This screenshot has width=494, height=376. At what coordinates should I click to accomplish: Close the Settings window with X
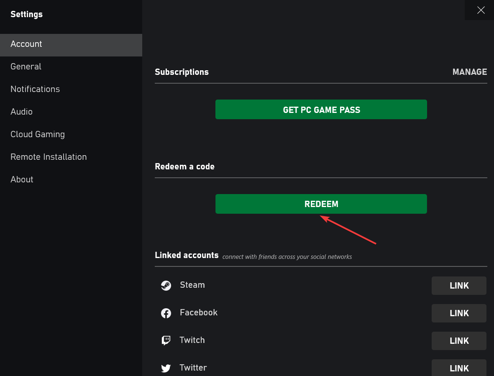[481, 10]
